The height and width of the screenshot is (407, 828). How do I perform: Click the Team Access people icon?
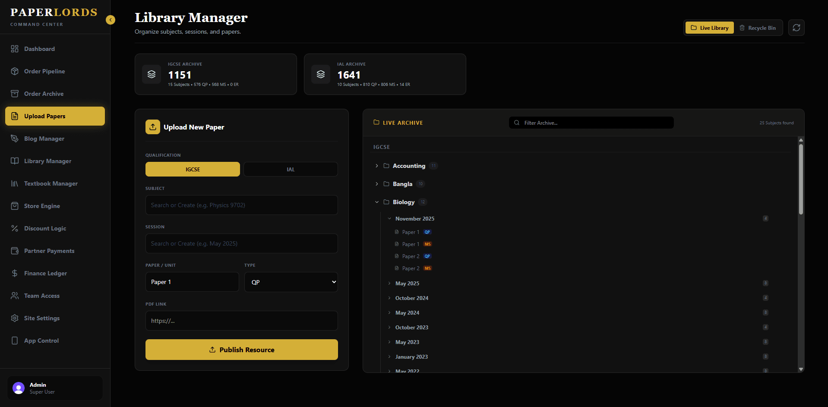(x=15, y=296)
